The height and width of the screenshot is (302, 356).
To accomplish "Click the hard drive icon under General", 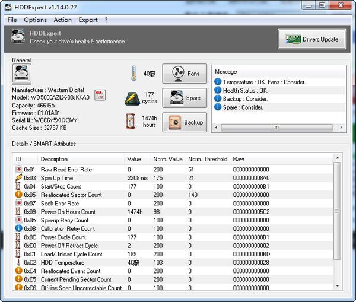I will pos(22,73).
